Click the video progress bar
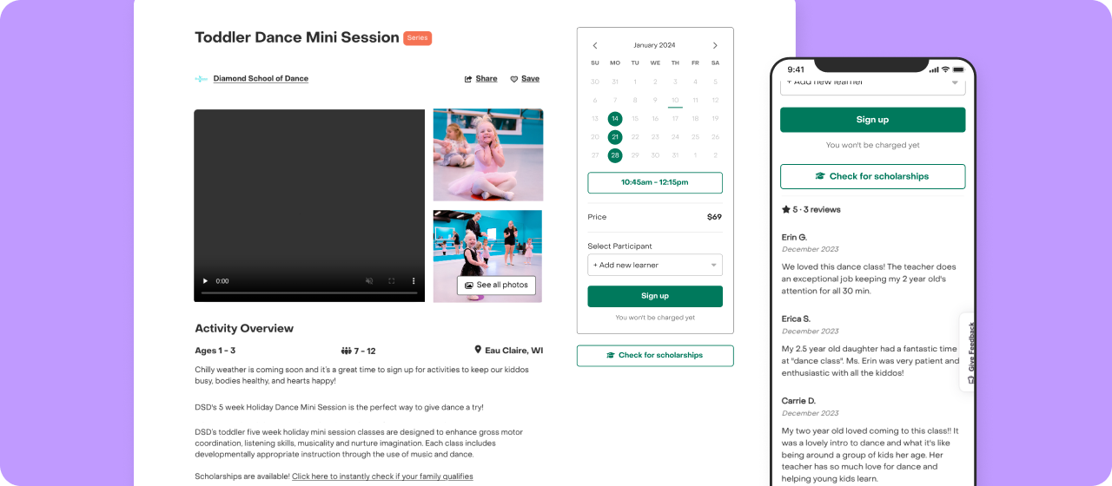 click(308, 293)
